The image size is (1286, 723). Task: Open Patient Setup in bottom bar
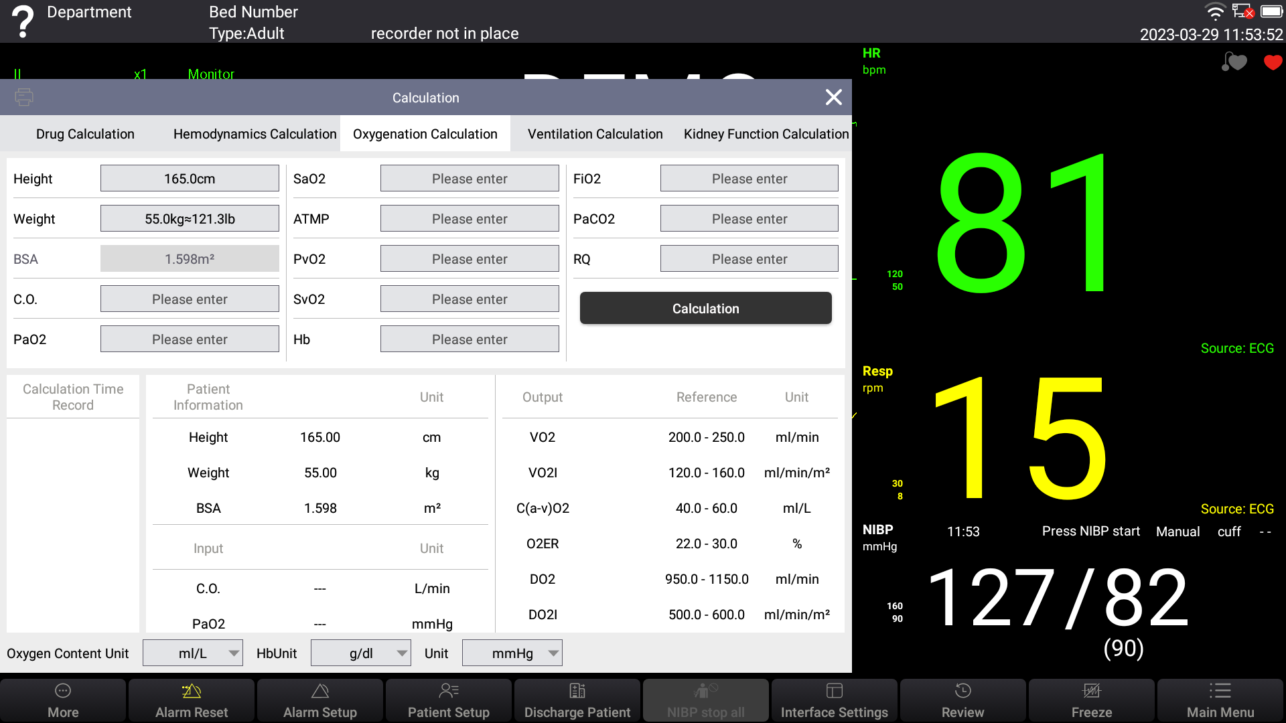tap(449, 700)
